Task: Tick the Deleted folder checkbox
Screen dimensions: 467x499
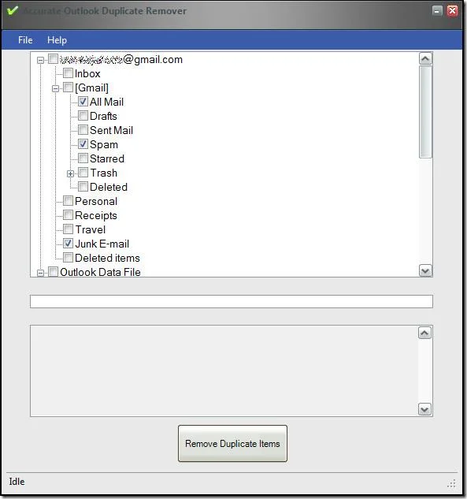Action: [83, 187]
